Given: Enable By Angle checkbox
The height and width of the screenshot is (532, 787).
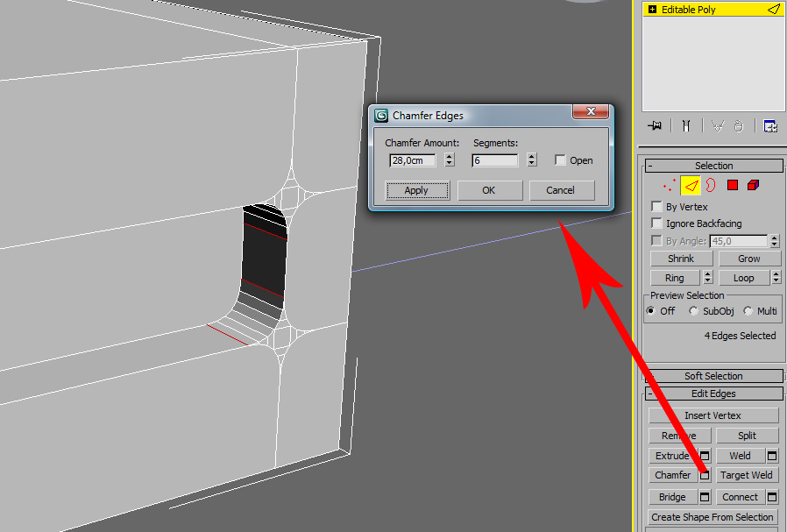Looking at the screenshot, I should pyautogui.click(x=656, y=240).
